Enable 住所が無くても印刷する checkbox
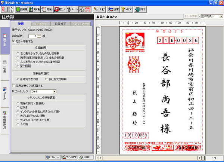This screenshot has height=162, width=224. coord(14,85)
